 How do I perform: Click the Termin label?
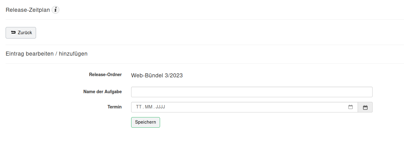point(115,107)
